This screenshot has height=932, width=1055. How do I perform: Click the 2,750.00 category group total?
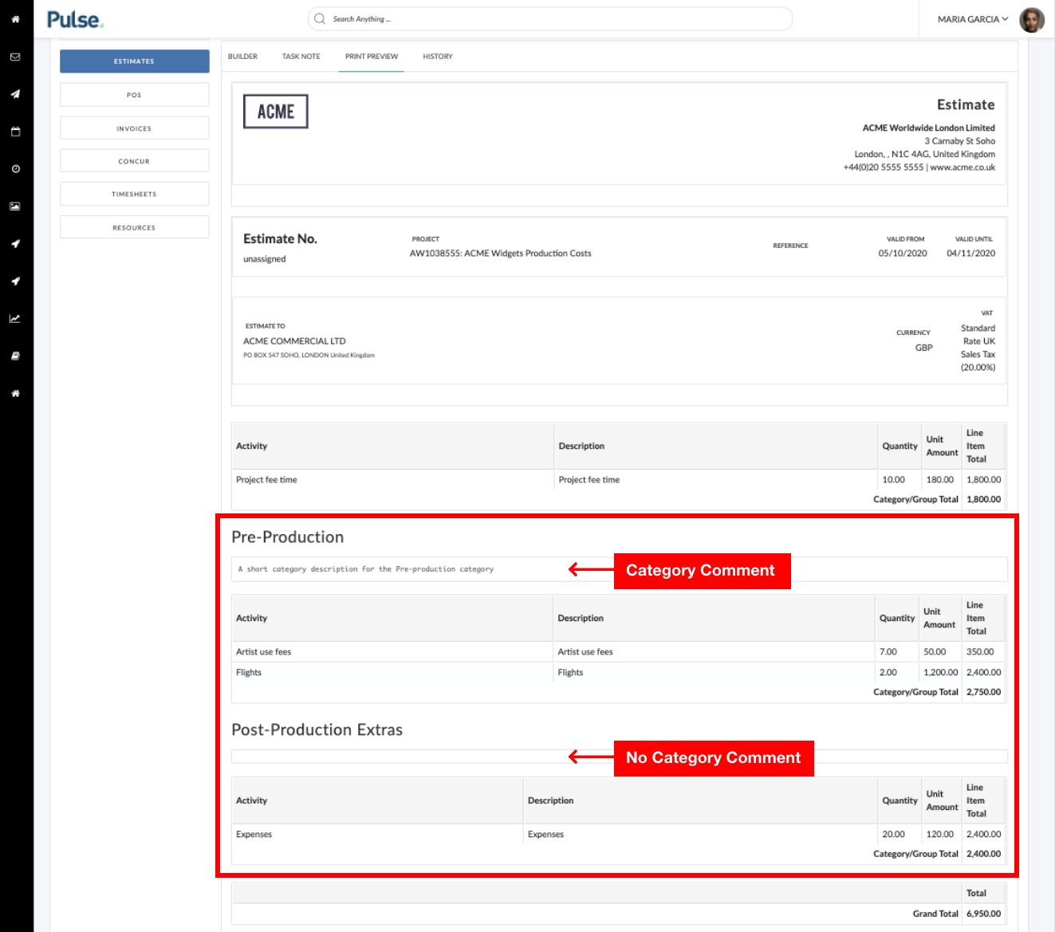tap(983, 692)
